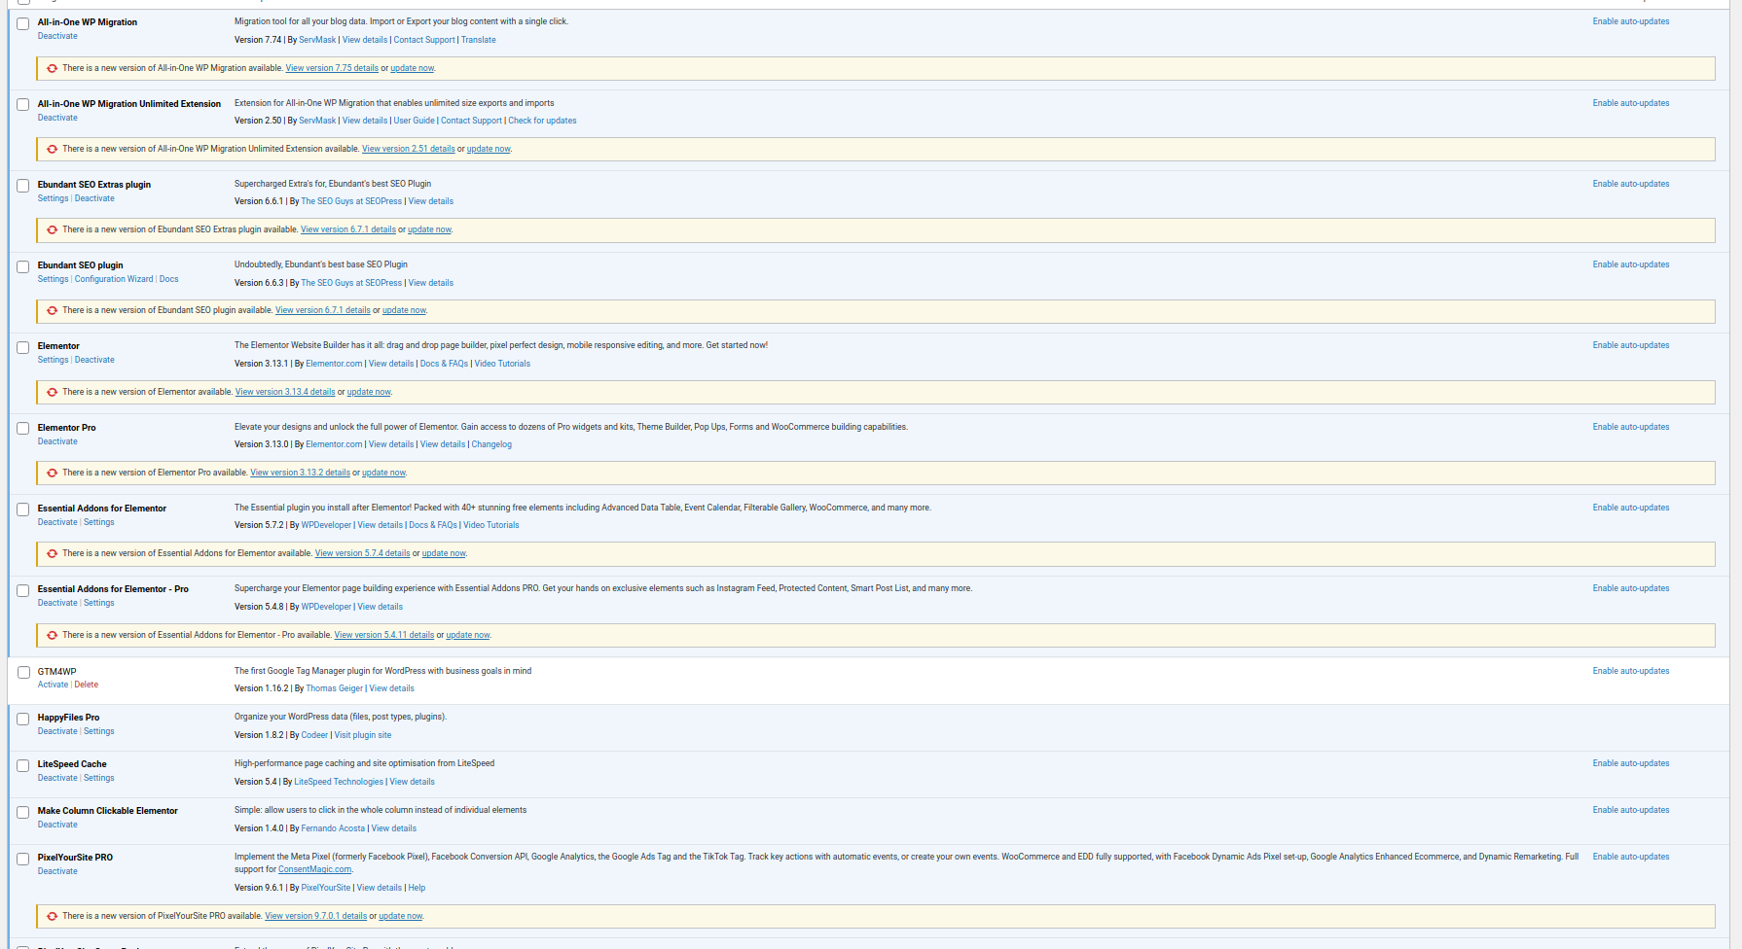Update Elementor now to version 3.13.4
The height and width of the screenshot is (949, 1742).
(369, 392)
